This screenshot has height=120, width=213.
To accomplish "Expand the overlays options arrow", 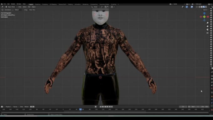I will [x=194, y=7].
